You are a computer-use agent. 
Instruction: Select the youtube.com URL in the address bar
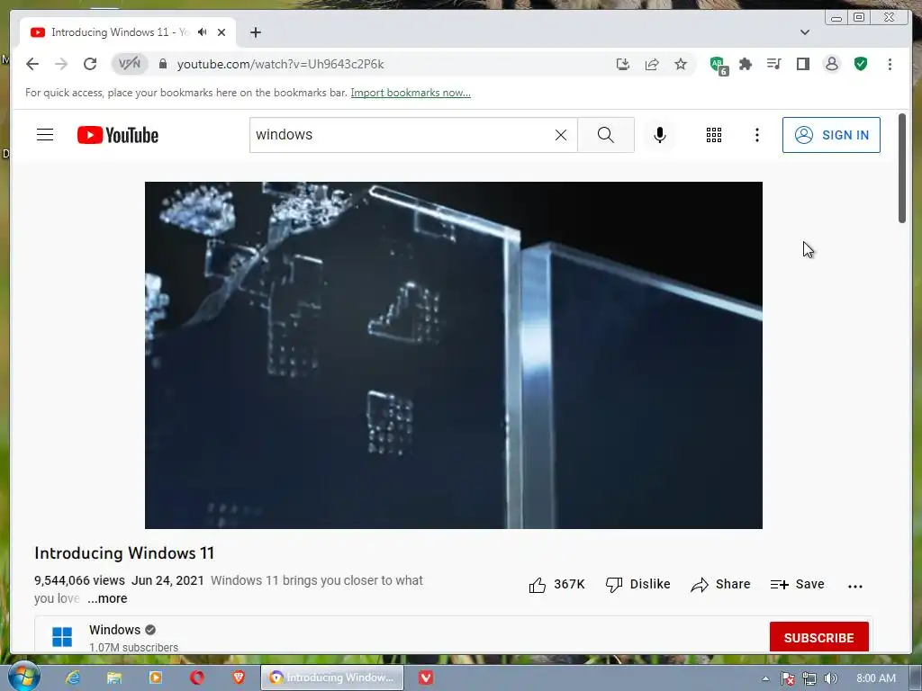pos(281,64)
